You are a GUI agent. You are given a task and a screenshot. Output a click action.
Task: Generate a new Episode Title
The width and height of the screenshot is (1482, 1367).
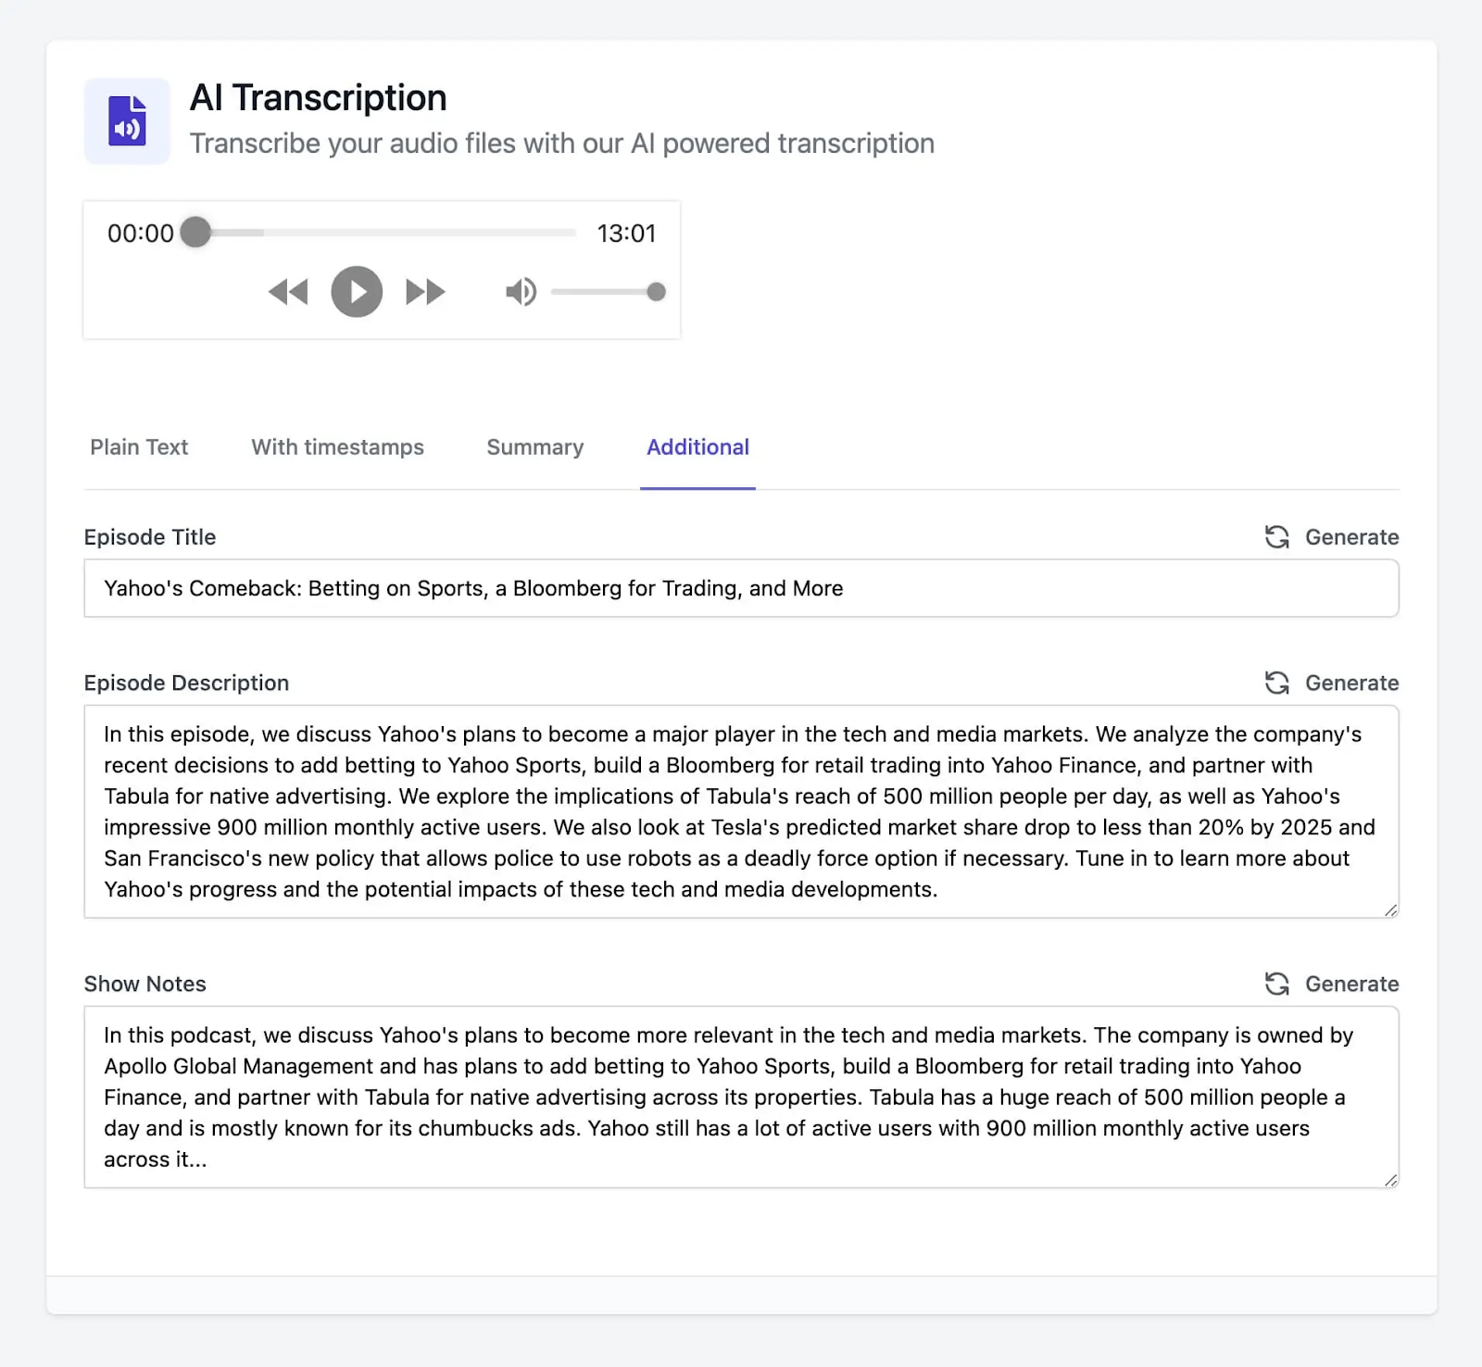(1351, 537)
